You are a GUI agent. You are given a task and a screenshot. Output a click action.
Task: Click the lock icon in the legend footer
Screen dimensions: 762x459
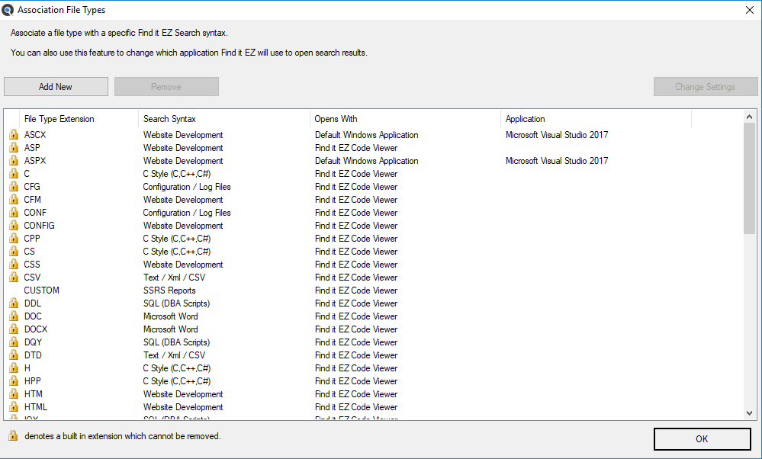pyautogui.click(x=13, y=436)
